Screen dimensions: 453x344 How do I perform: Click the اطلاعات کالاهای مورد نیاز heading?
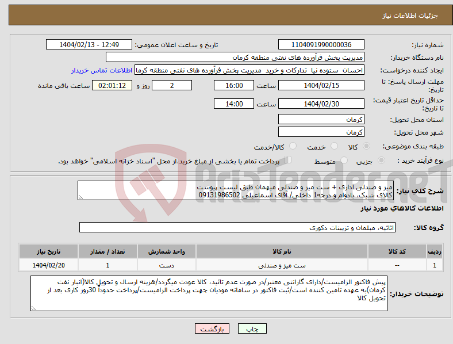pos(402,208)
